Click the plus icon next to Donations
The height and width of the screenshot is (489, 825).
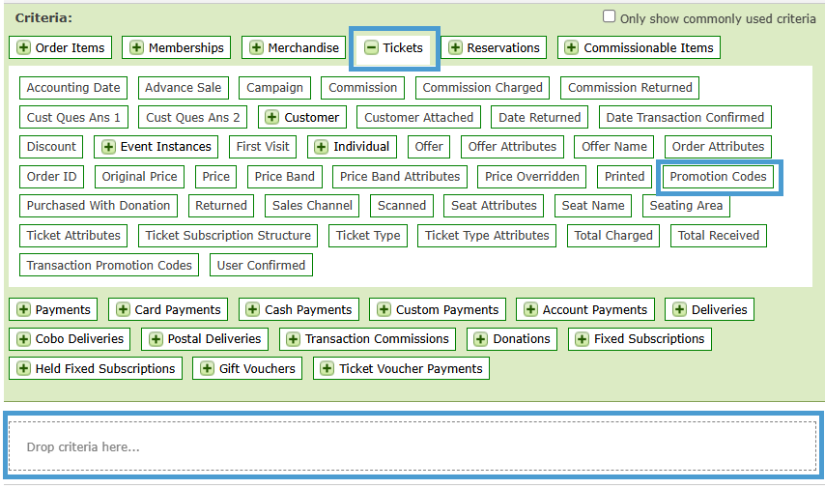pos(480,339)
